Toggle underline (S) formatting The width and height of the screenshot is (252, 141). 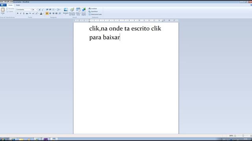point(24,13)
